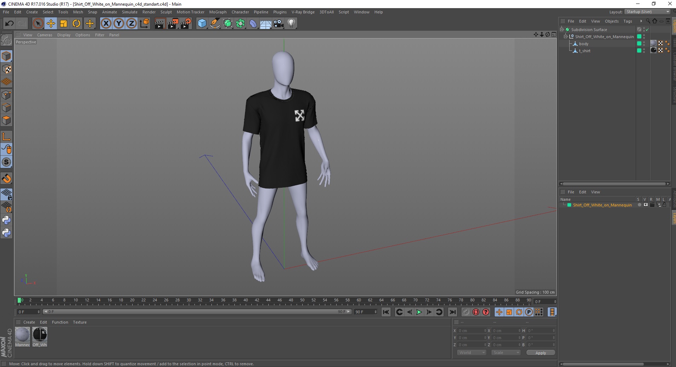The height and width of the screenshot is (367, 676).
Task: Expand the Object Manager menu overflow arrow
Action: 641,21
